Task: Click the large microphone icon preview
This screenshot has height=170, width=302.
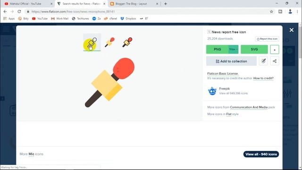Action: point(110,82)
